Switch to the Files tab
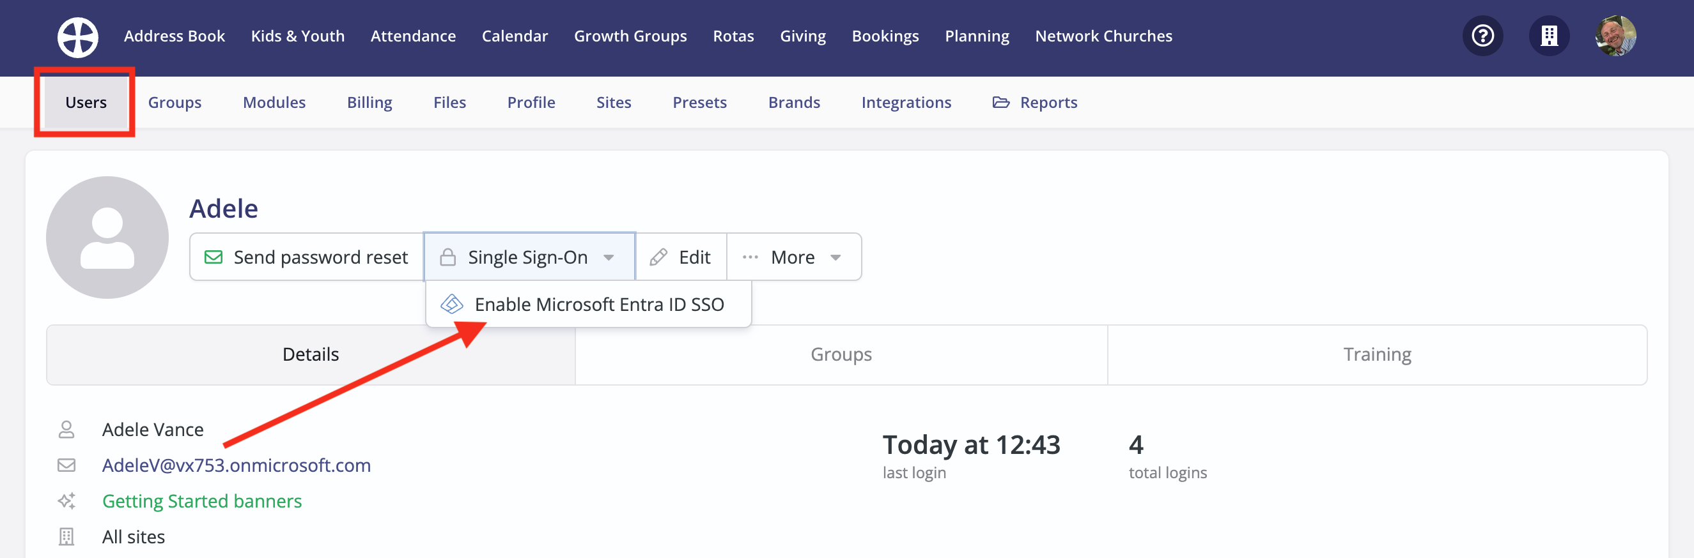 click(450, 102)
